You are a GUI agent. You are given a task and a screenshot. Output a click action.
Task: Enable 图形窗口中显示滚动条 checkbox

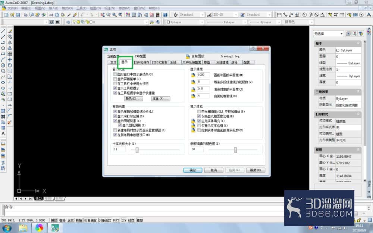click(x=115, y=75)
